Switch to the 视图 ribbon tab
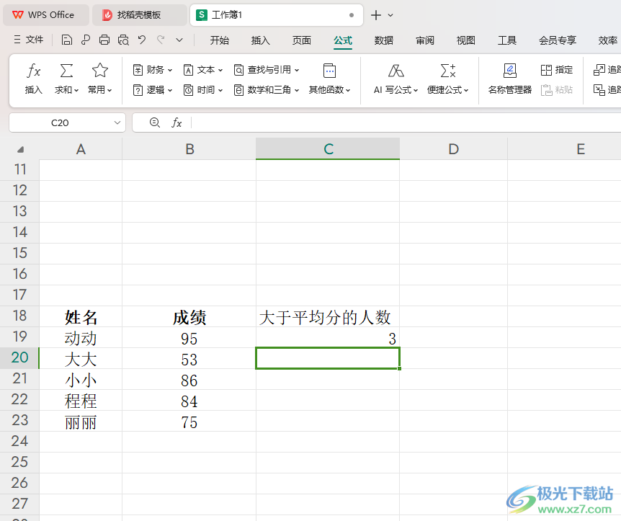Image resolution: width=621 pixels, height=521 pixels. (x=465, y=40)
